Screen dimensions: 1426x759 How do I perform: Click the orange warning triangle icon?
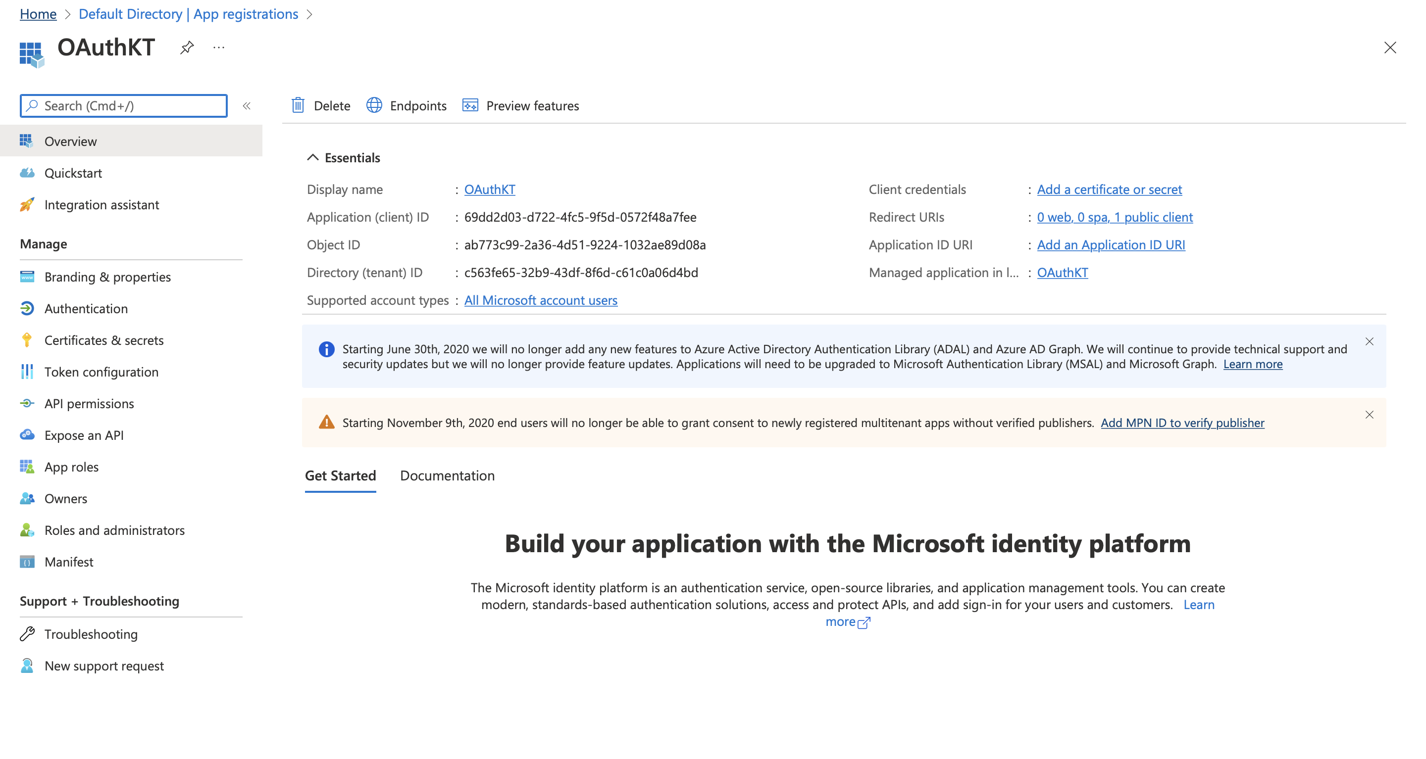(327, 422)
